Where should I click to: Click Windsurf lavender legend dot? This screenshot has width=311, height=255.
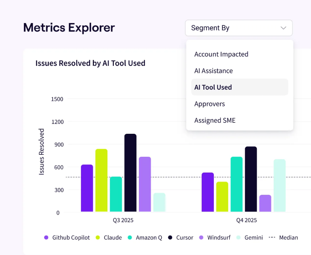201,238
